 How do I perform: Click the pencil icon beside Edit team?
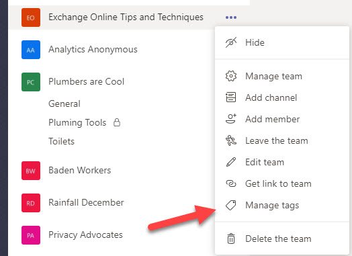231,162
